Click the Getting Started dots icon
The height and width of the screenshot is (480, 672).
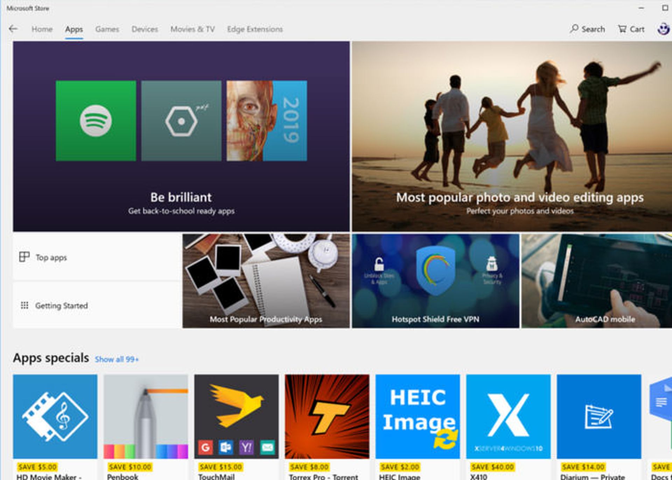point(24,305)
